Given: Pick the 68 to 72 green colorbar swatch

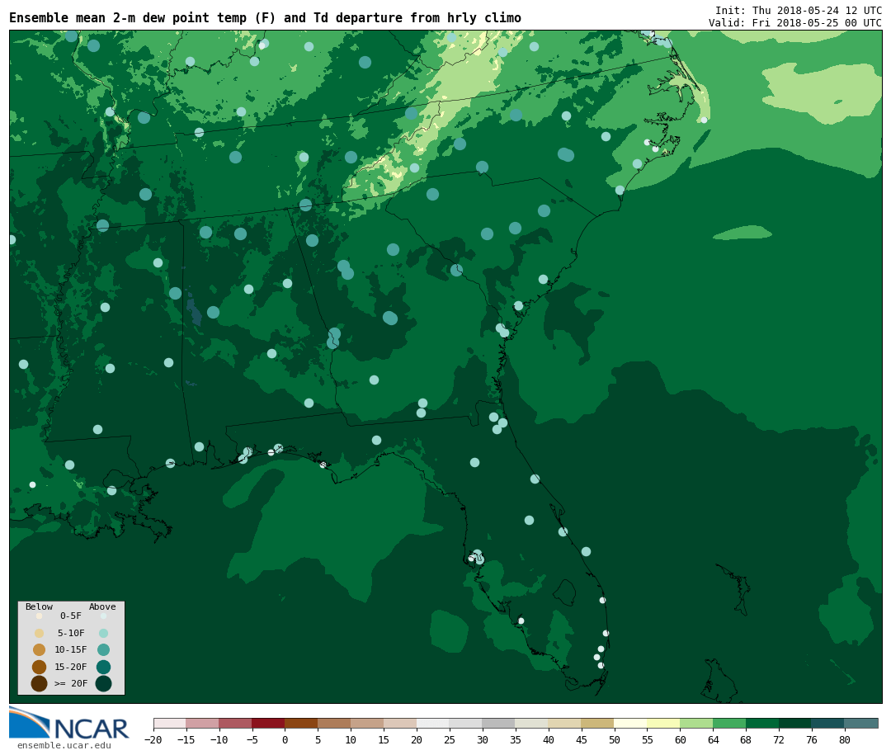Looking at the screenshot, I should 762,723.
